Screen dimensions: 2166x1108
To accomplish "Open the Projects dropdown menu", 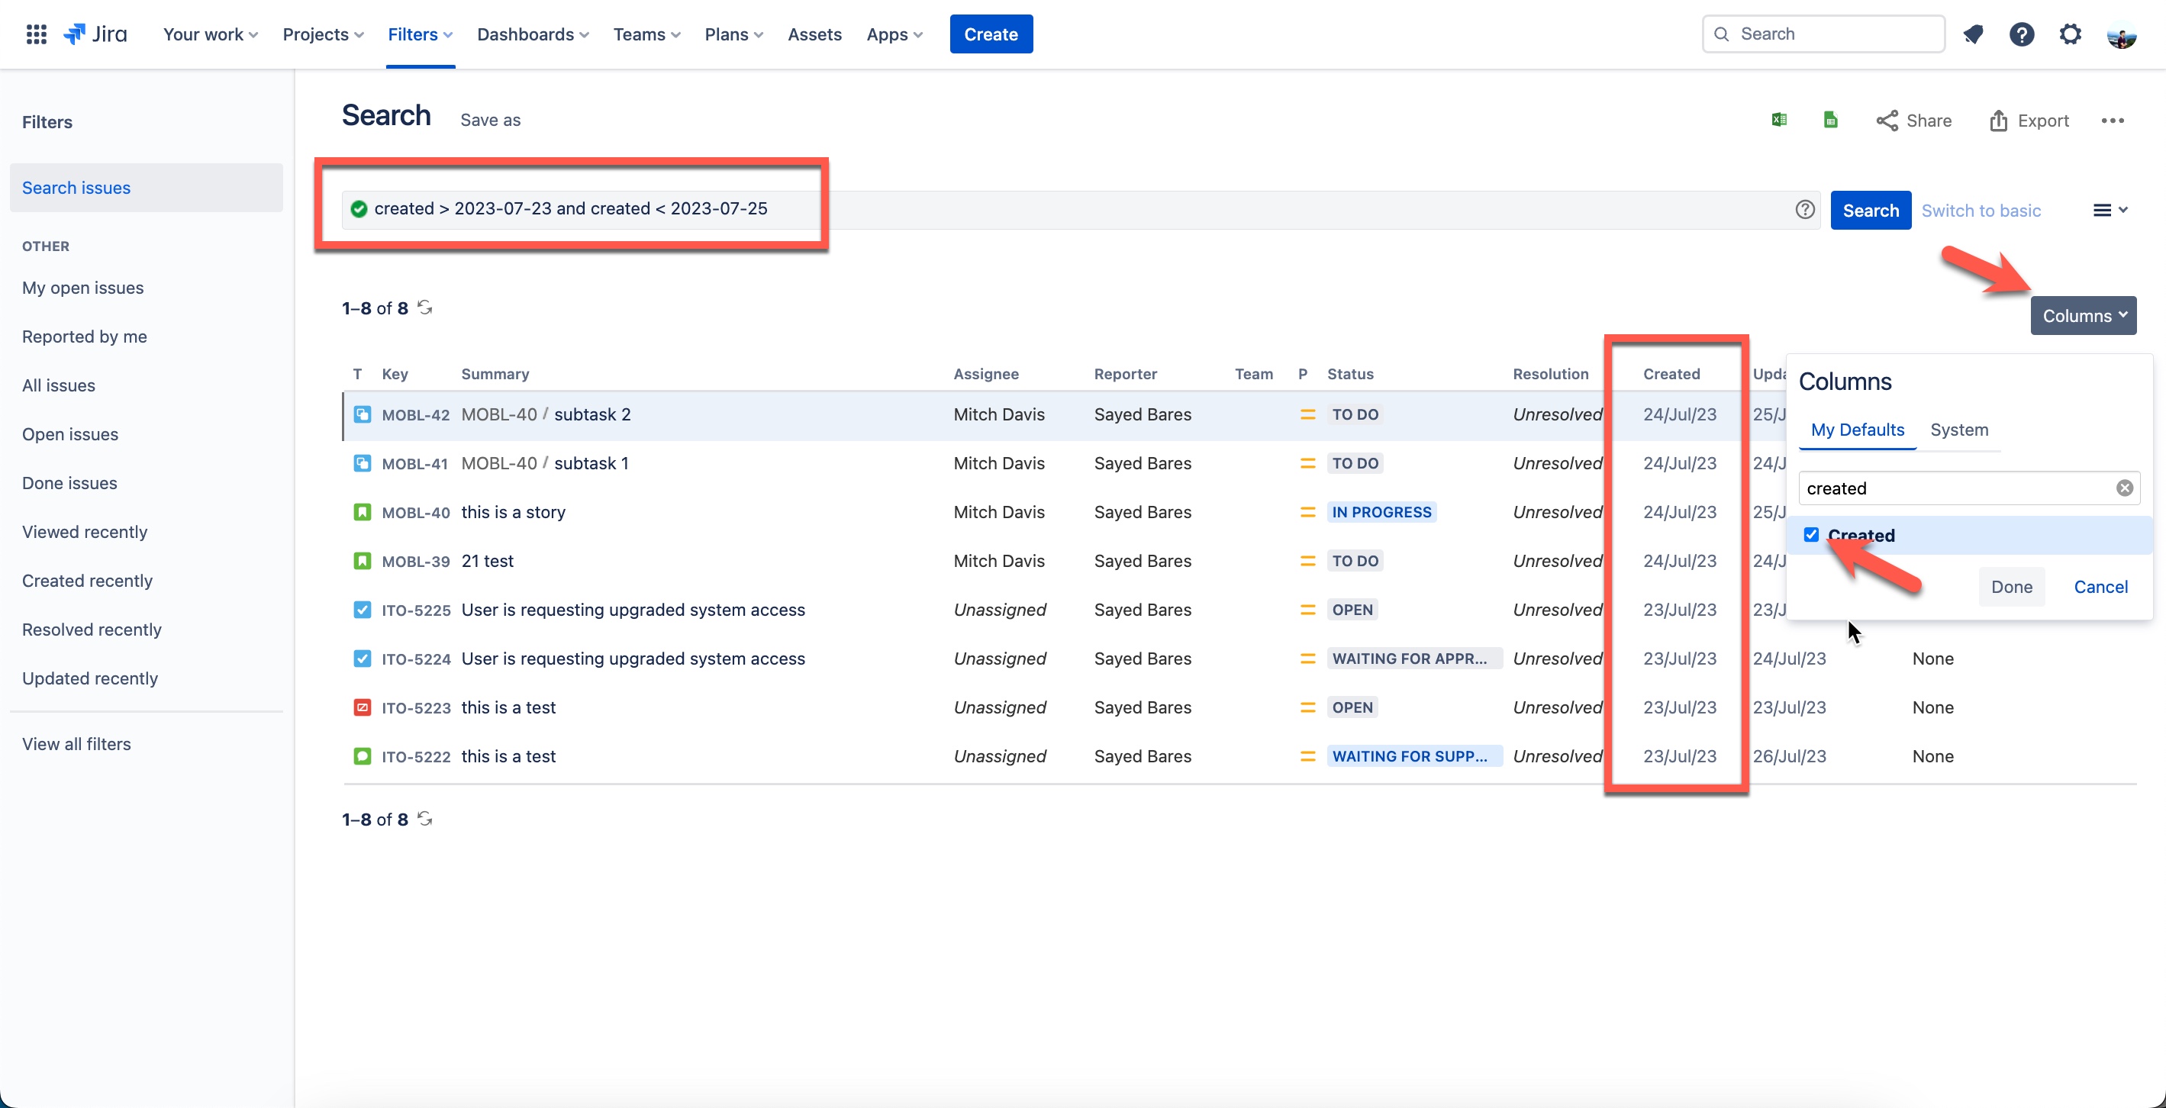I will [323, 34].
